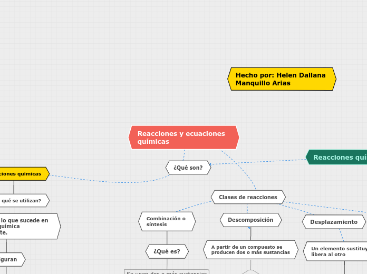Select the red 'Reacciones y ecuaciones químicas' node
Image resolution: width=367 pixels, height=274 pixels.
click(183, 138)
